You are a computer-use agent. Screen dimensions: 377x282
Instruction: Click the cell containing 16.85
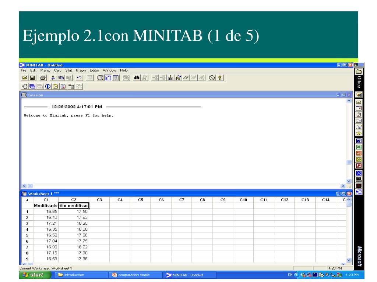pos(46,211)
